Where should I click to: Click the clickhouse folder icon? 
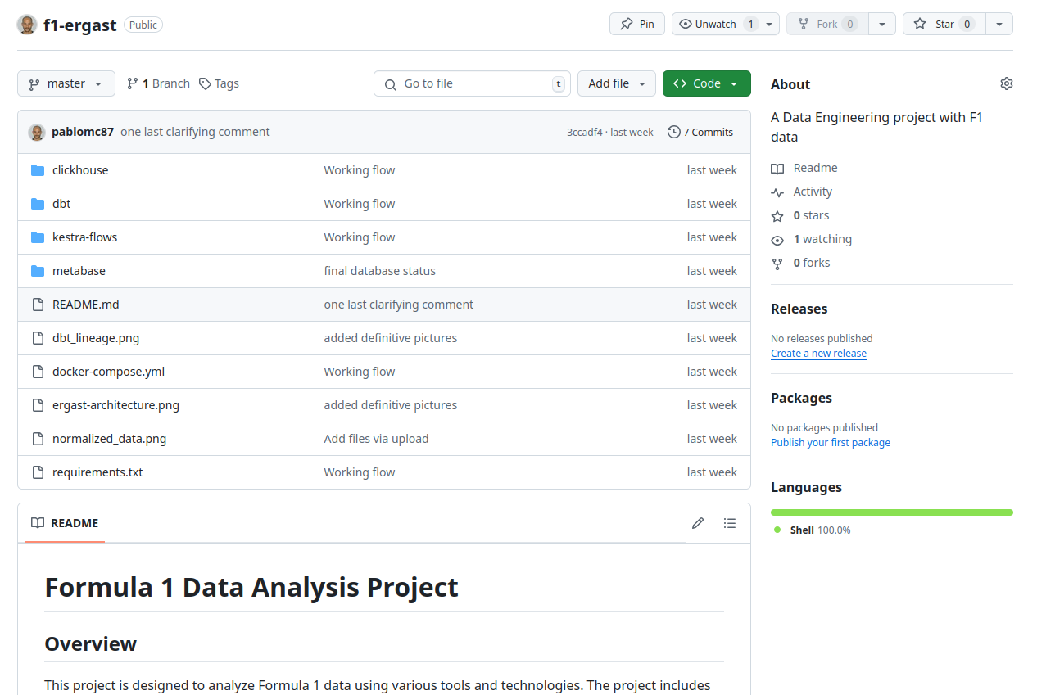pos(38,170)
